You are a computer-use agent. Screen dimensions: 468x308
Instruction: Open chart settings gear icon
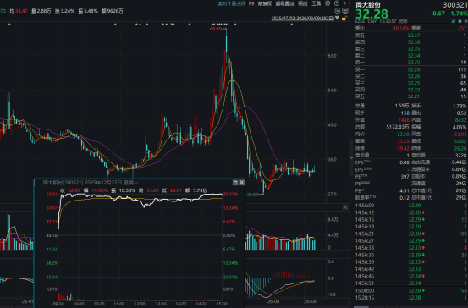pyautogui.click(x=328, y=3)
